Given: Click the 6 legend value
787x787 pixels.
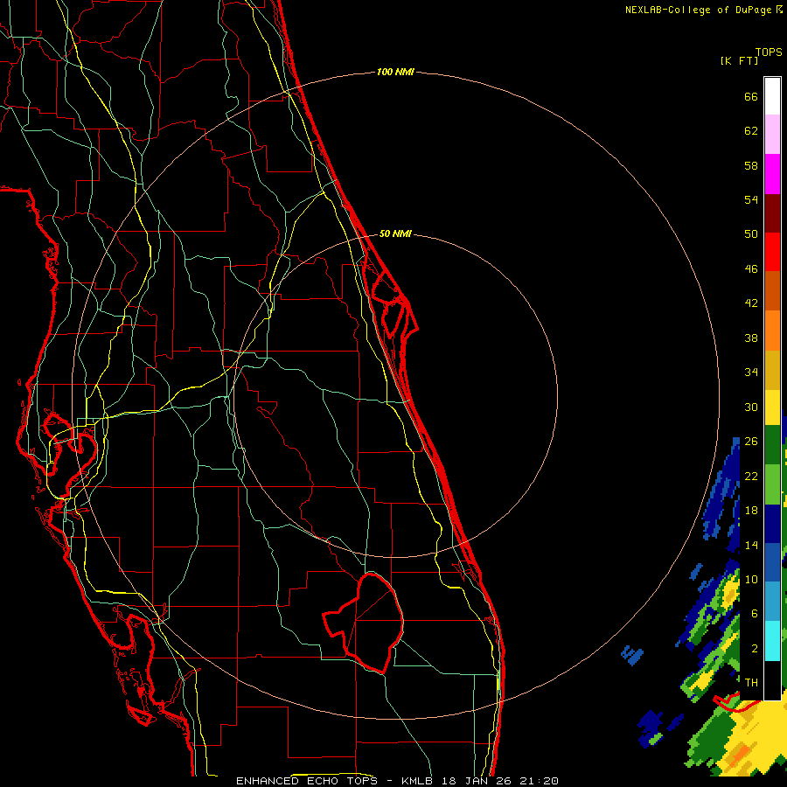Looking at the screenshot, I should (x=754, y=613).
